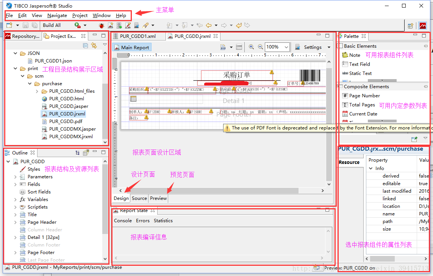The image size is (433, 276).
Task: Open the Window menu
Action: point(102,16)
